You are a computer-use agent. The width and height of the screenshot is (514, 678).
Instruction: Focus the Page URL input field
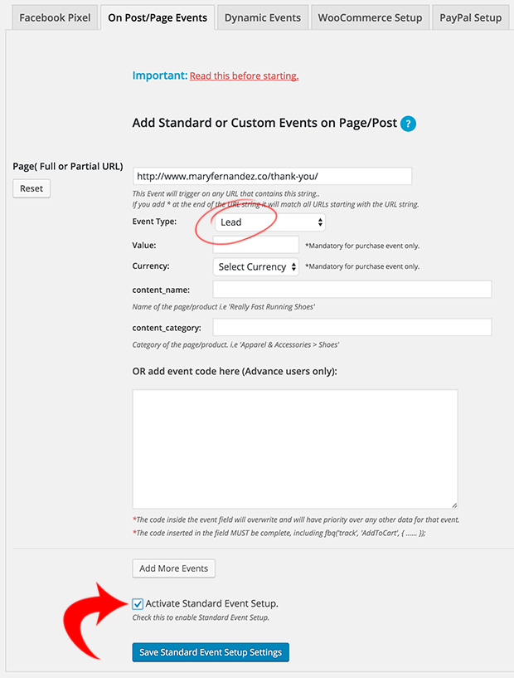[x=273, y=177]
